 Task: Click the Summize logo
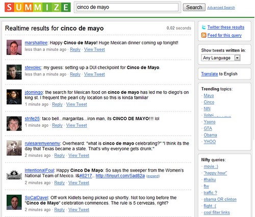(x=38, y=7)
